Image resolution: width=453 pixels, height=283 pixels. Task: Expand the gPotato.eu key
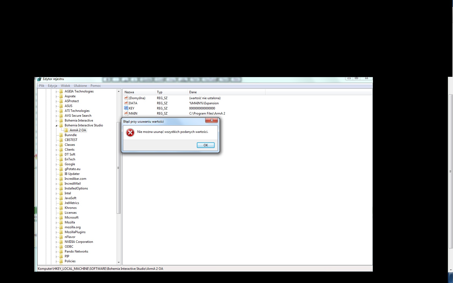click(x=57, y=169)
